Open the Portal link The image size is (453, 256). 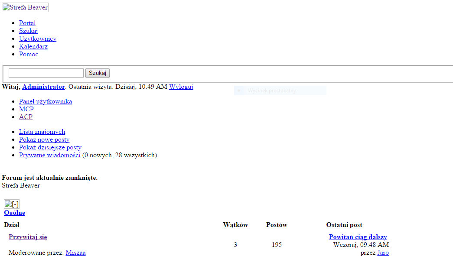click(27, 23)
